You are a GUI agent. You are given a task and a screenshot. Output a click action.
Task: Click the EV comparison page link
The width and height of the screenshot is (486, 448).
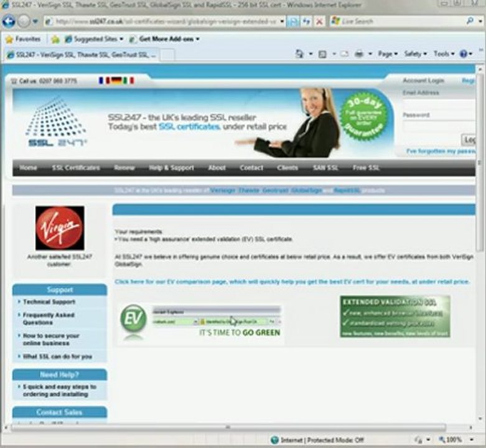click(292, 282)
